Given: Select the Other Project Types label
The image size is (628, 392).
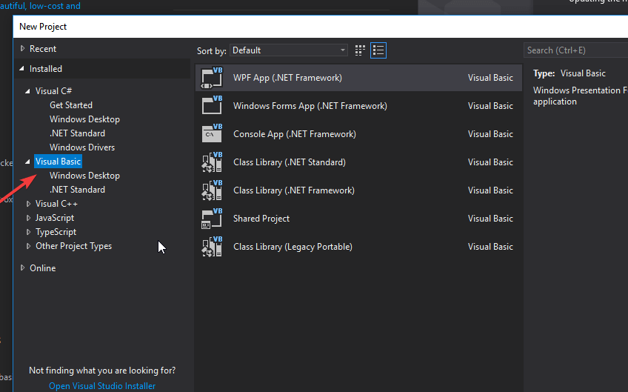Looking at the screenshot, I should (74, 246).
